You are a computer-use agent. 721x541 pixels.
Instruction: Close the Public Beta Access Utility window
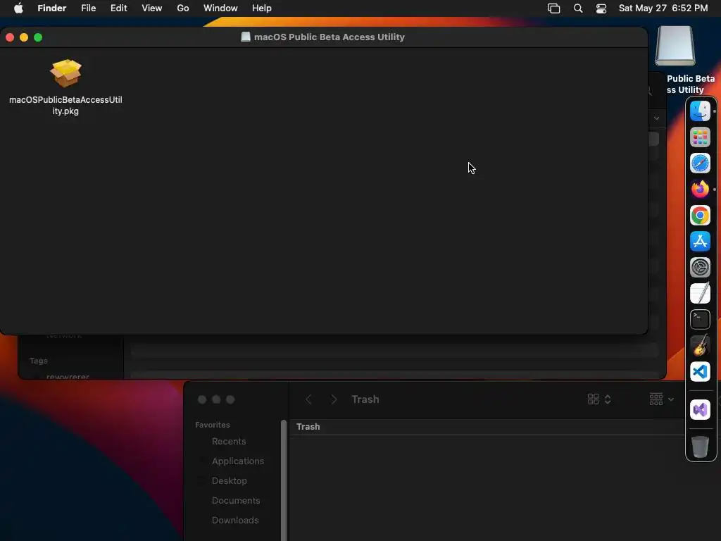click(x=10, y=37)
